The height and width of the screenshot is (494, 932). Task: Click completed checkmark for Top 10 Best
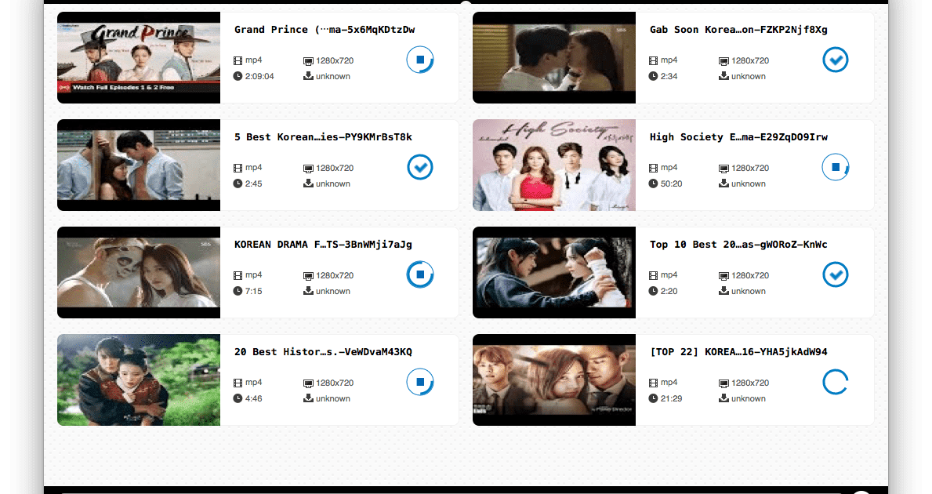[836, 274]
